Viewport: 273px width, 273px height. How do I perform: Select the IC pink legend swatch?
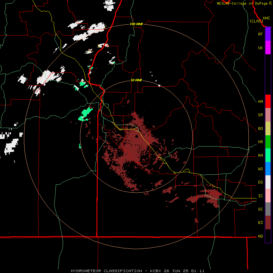[x=268, y=196]
